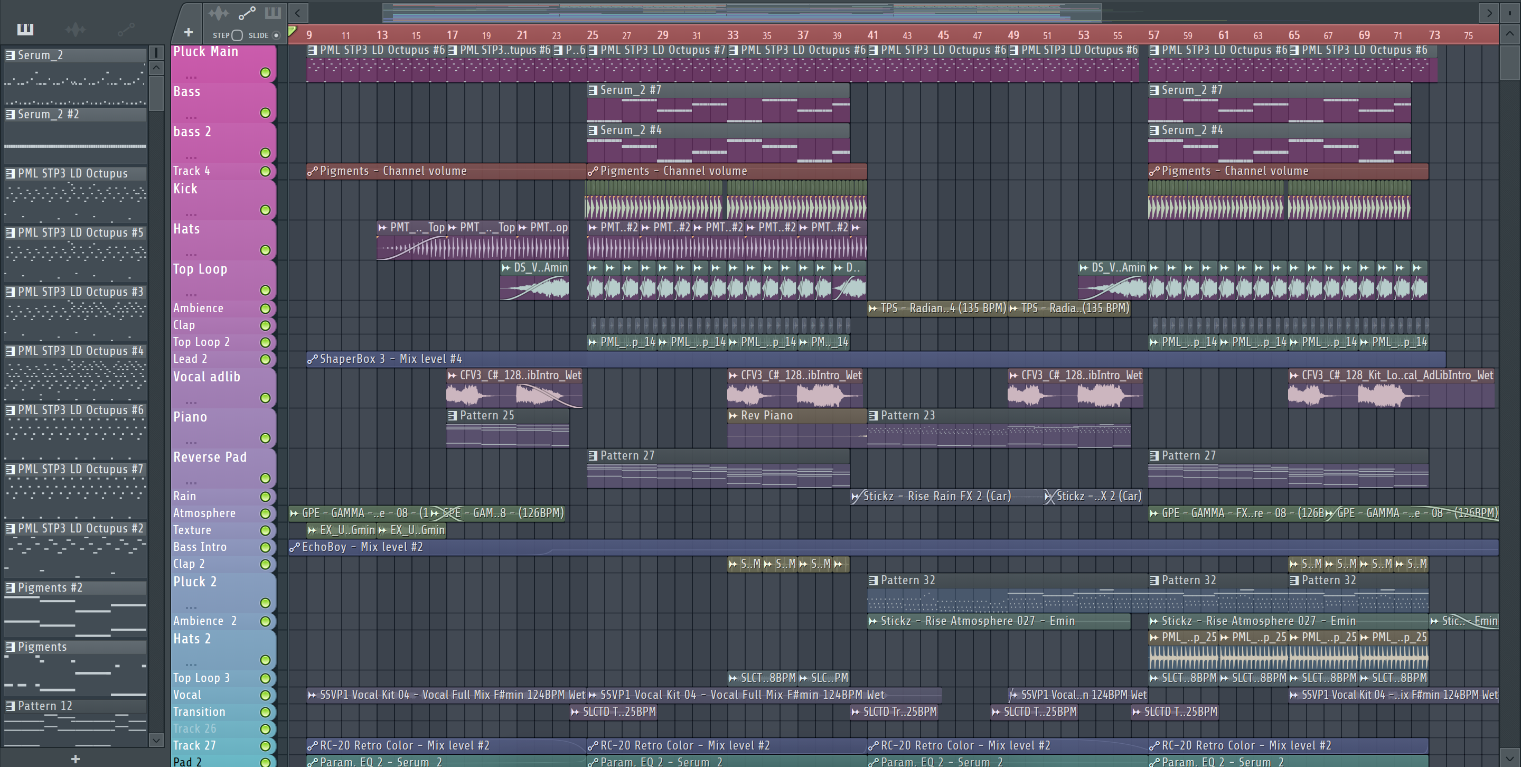
Task: Mute the Ambience 2 track
Action: (x=265, y=621)
